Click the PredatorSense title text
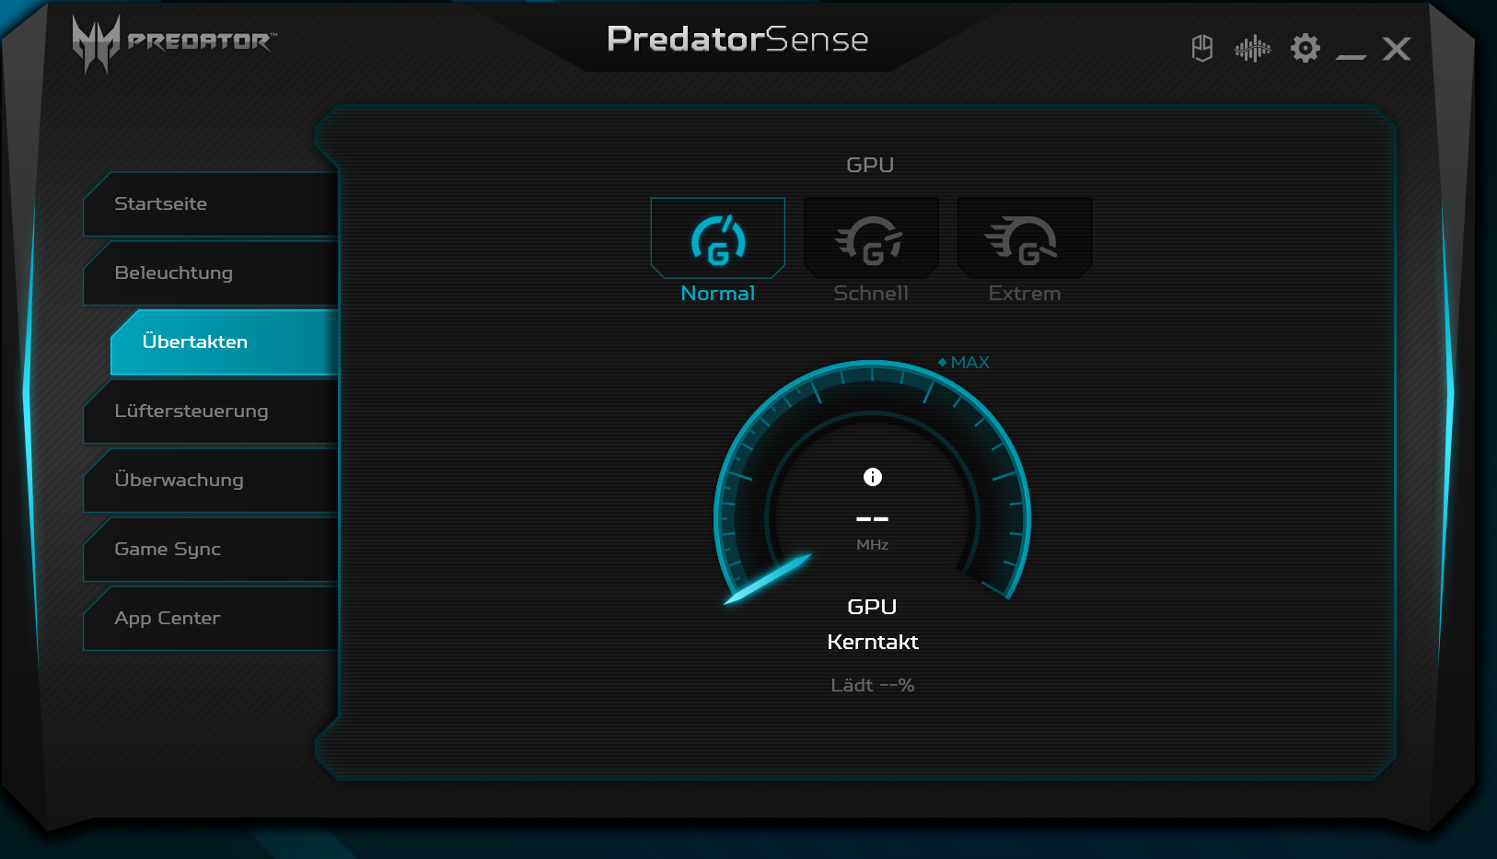Image resolution: width=1497 pixels, height=859 pixels. coord(737,39)
